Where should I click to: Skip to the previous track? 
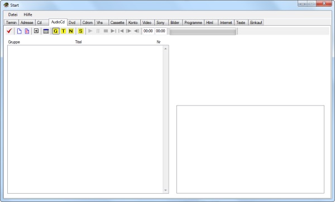121,31
